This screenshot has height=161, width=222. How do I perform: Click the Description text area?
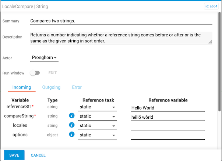coord(121,38)
